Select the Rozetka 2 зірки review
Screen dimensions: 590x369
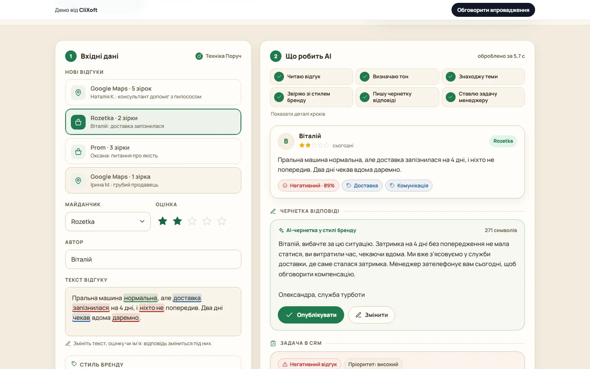tap(153, 122)
